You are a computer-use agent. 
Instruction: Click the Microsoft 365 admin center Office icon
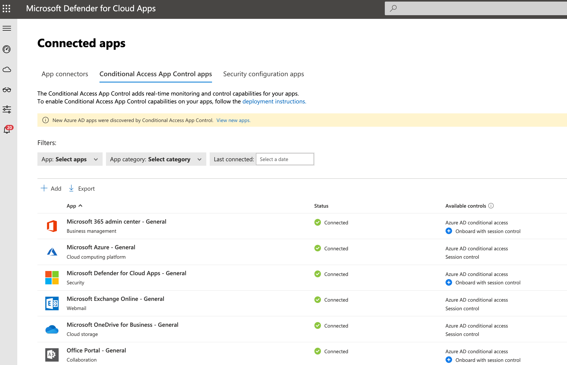click(52, 226)
